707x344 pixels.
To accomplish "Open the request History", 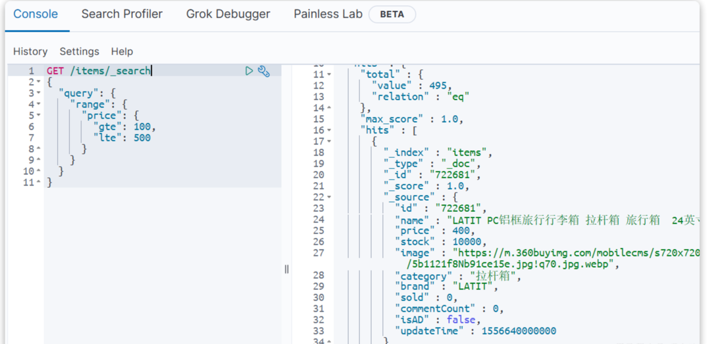I will [x=30, y=52].
